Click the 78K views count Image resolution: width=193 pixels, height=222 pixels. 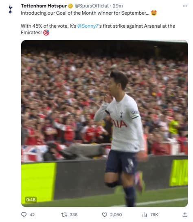(154, 215)
